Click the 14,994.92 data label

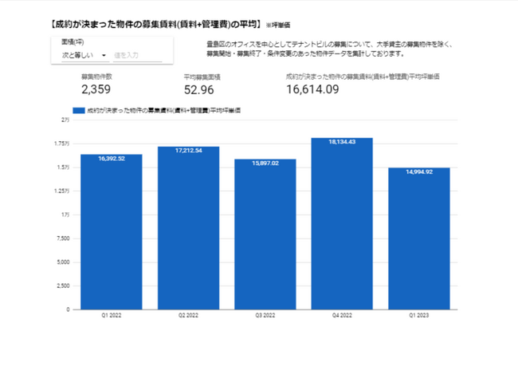point(418,171)
